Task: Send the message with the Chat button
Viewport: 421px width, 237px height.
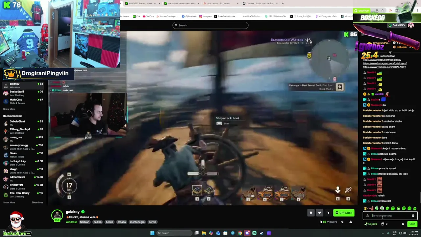Action: coord(412,224)
